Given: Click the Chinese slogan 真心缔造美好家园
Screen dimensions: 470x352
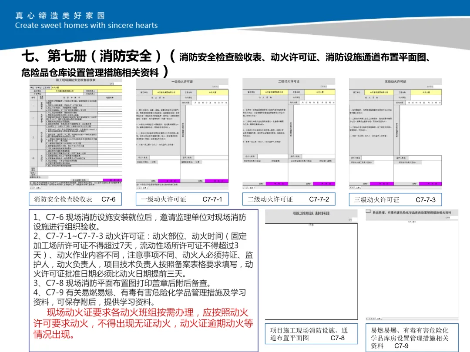Looking at the screenshot, I should pyautogui.click(x=60, y=16).
